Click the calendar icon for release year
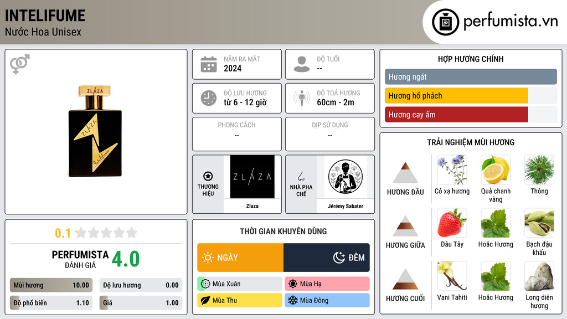567x319 pixels. 209,64
